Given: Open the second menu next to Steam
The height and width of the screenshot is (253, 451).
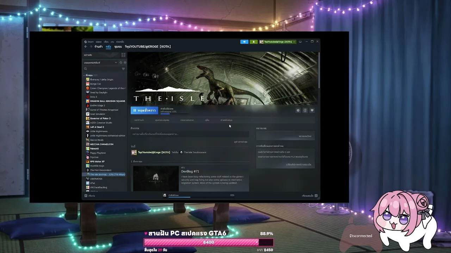Looking at the screenshot, I should pos(99,42).
